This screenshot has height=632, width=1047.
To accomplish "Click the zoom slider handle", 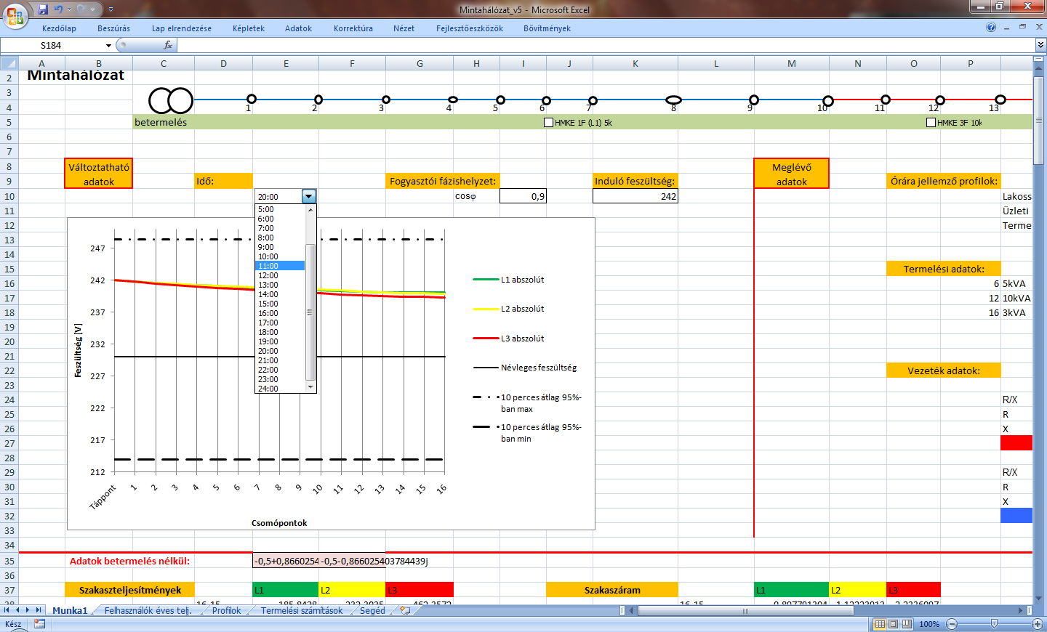I will [x=994, y=624].
